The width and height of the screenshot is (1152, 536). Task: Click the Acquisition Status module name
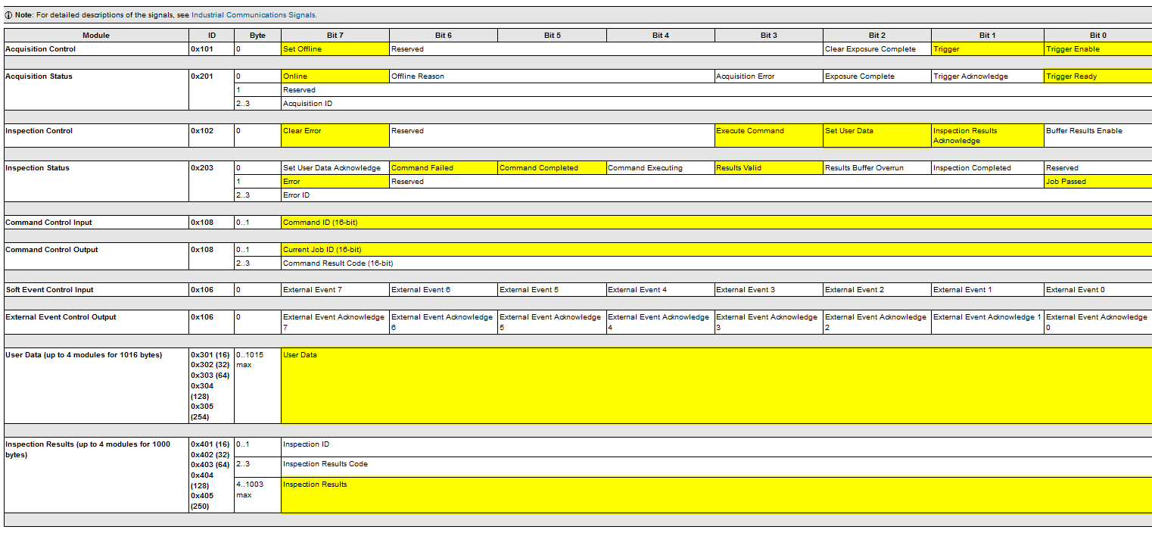tap(39, 76)
